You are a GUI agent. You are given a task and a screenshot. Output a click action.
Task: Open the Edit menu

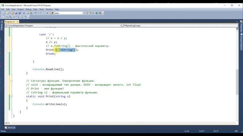click(8, 9)
